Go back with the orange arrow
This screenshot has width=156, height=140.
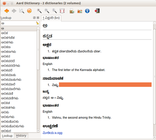pyautogui.click(x=7, y=11)
